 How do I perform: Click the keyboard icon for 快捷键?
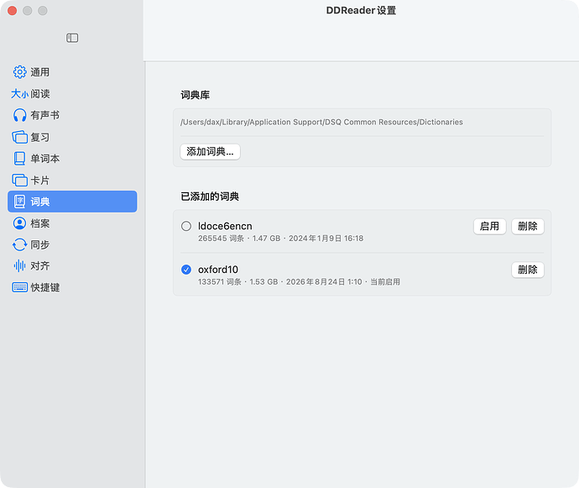tap(19, 287)
